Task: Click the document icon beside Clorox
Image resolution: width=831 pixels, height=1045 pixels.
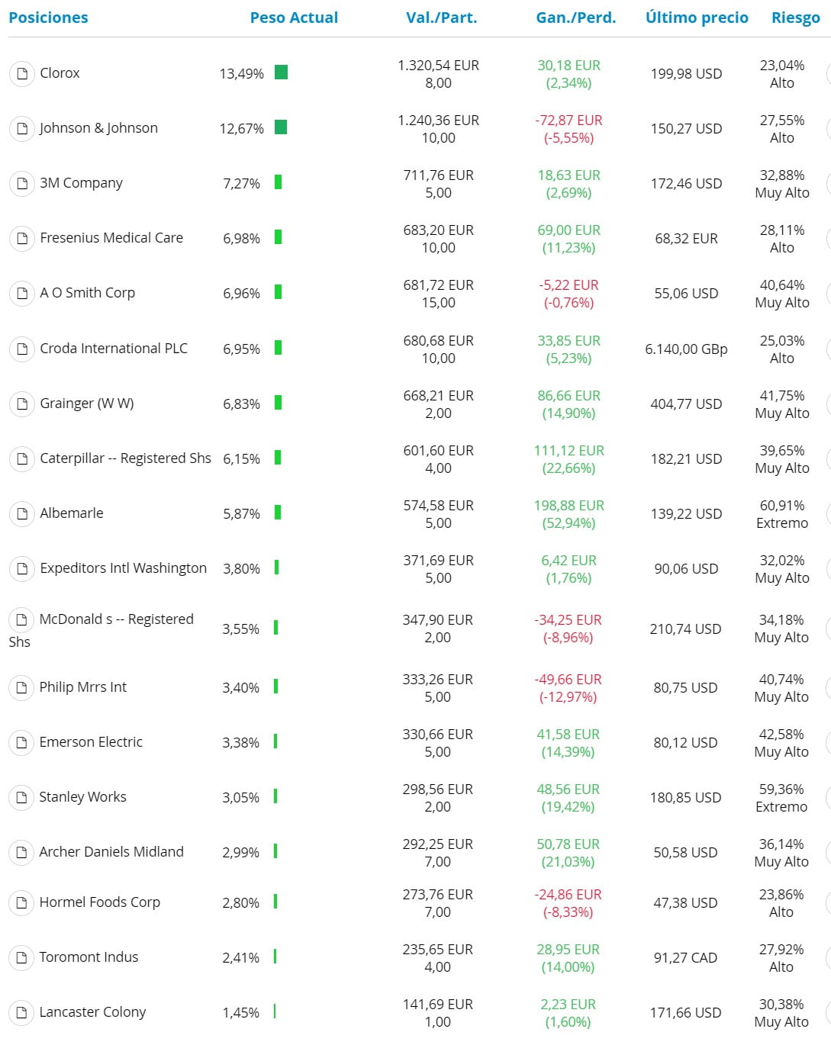Action: pos(22,73)
